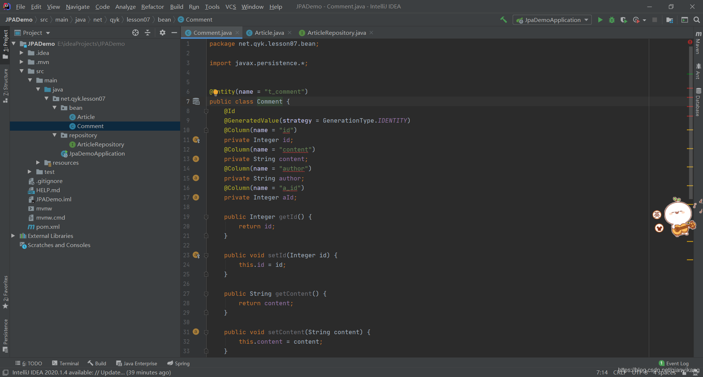Run with coverage shield icon

[x=624, y=20]
